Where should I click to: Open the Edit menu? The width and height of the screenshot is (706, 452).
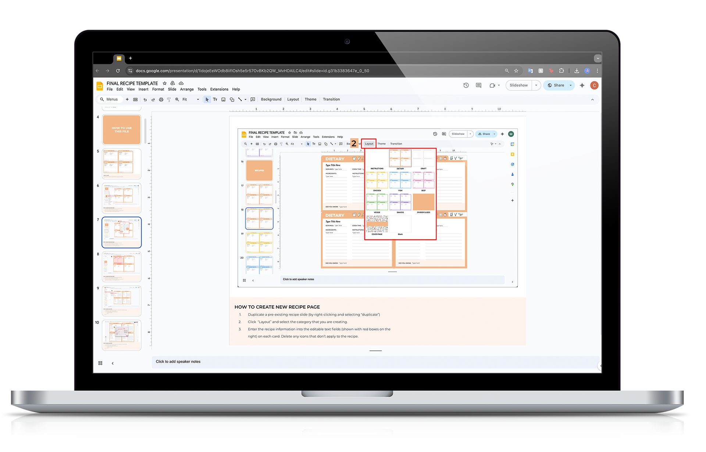click(x=120, y=89)
